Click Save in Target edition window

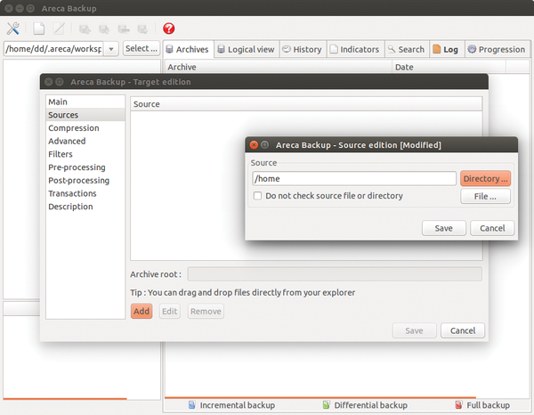click(x=414, y=330)
